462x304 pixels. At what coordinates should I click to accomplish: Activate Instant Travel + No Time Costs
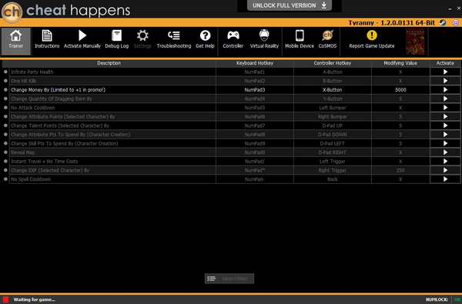[445, 161]
